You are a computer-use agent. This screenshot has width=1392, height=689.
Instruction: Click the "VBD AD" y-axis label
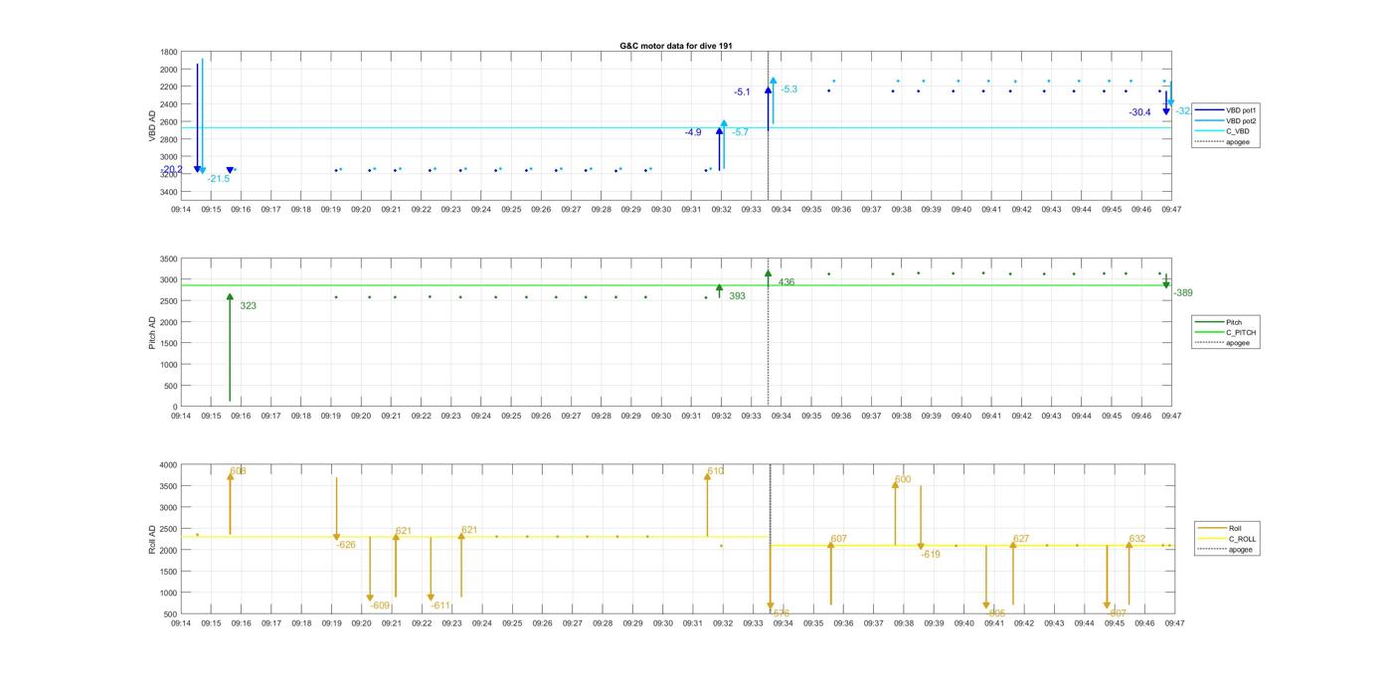(x=152, y=125)
